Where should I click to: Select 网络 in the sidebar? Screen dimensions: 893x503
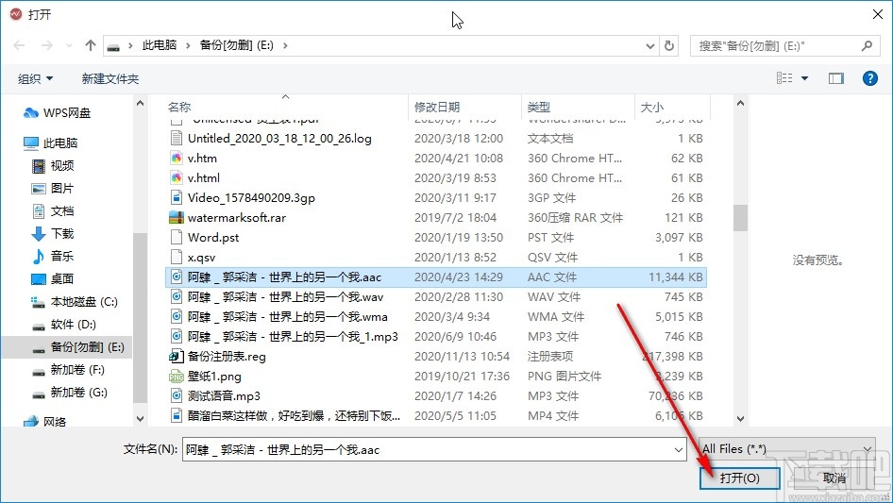click(45, 422)
